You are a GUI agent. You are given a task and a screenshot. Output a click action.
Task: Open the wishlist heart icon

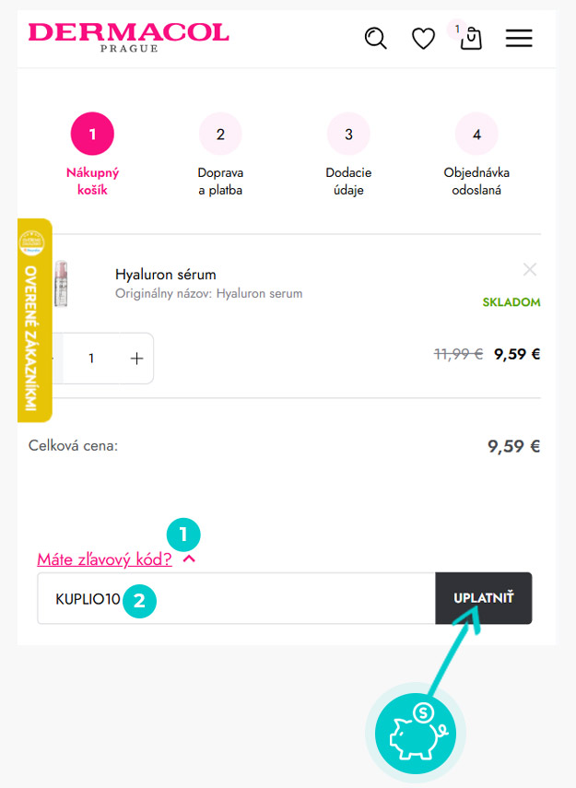423,39
